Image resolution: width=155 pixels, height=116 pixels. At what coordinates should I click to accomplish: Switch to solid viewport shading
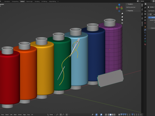pyautogui.click(x=110, y=115)
